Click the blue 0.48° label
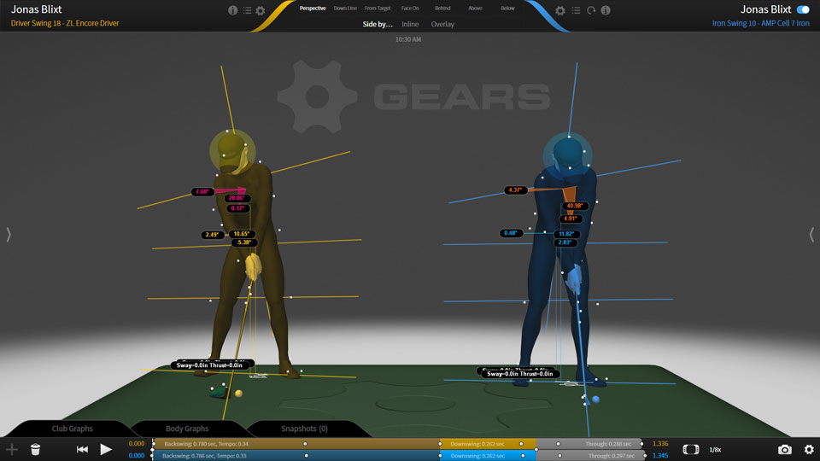This screenshot has height=461, width=820. click(x=511, y=233)
